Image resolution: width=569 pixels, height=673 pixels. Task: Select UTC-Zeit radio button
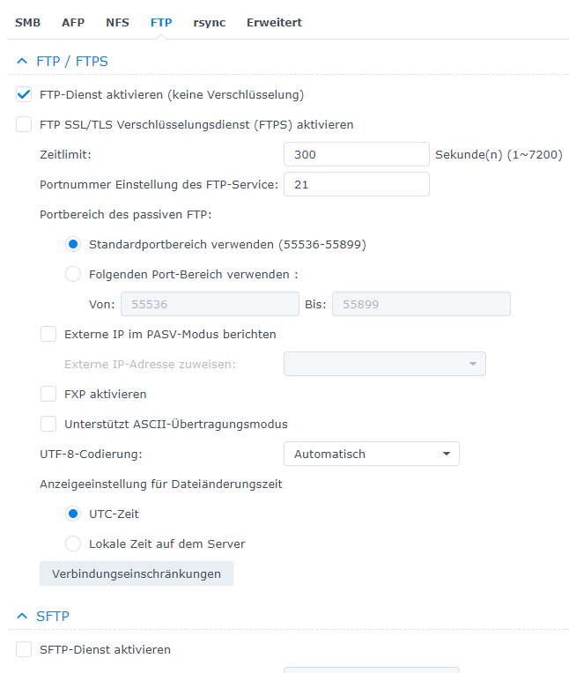pyautogui.click(x=73, y=514)
